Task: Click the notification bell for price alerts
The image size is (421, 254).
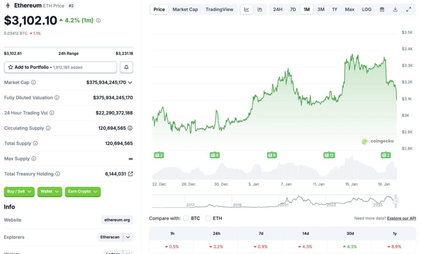Action: (x=126, y=67)
